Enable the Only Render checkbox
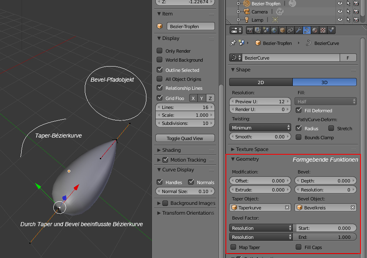This screenshot has width=367, height=258. tap(160, 51)
